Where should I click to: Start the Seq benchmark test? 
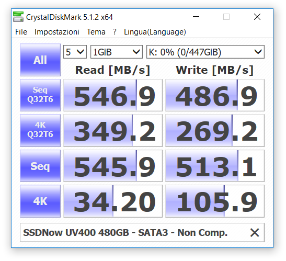coord(40,166)
